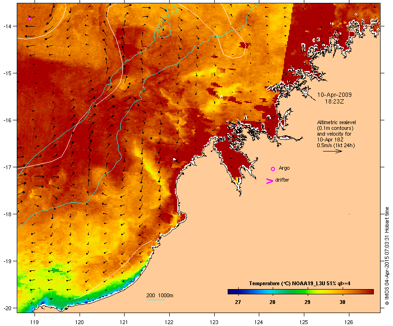Click longitude axis label 119
This screenshot has width=393, height=326.
(35, 322)
